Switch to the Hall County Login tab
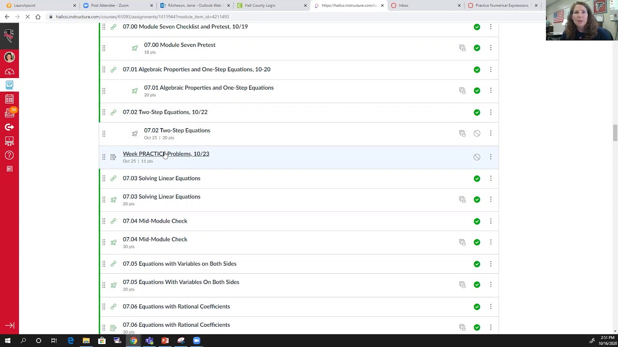 pyautogui.click(x=271, y=5)
